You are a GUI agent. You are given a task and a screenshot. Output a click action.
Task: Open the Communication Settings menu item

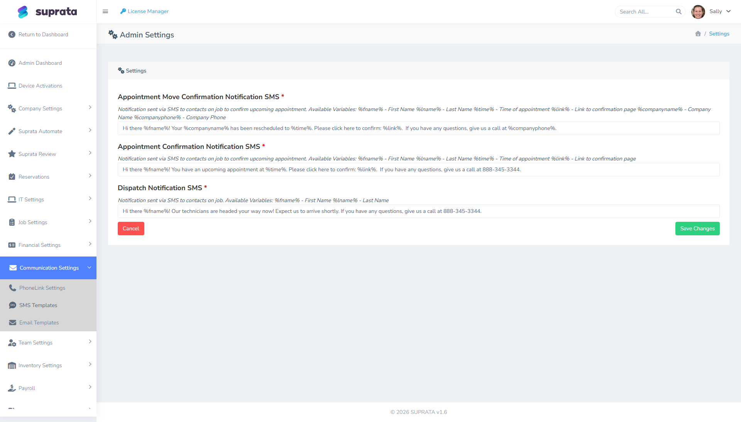[x=48, y=268]
